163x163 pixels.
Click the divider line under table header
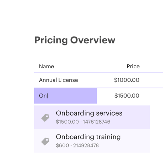coord(98,72)
